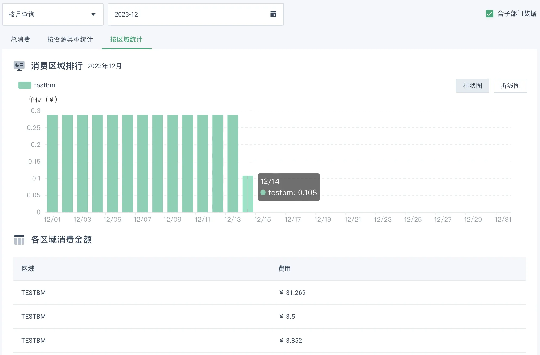Select the 按区域统计 tab
540x355 pixels.
point(126,39)
